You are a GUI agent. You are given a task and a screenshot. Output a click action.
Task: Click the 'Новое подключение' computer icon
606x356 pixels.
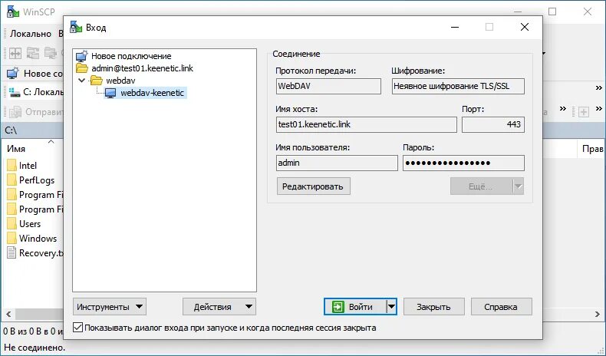point(82,56)
